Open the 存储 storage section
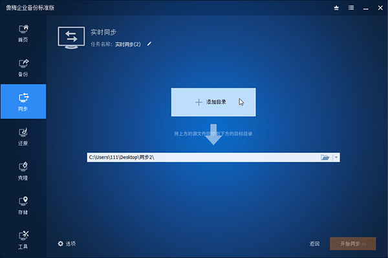The height and width of the screenshot is (258, 388). point(23,206)
